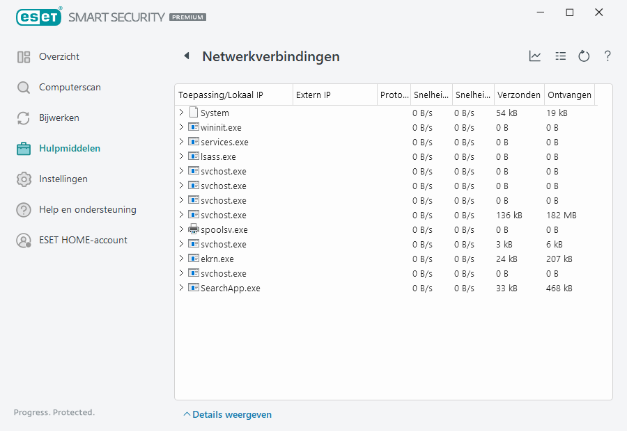Open the network activity graph icon
This screenshot has height=431, width=627.
535,56
